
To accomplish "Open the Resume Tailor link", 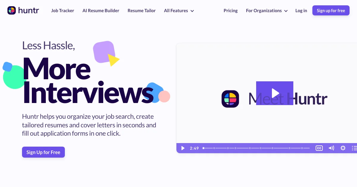I will click(x=142, y=11).
